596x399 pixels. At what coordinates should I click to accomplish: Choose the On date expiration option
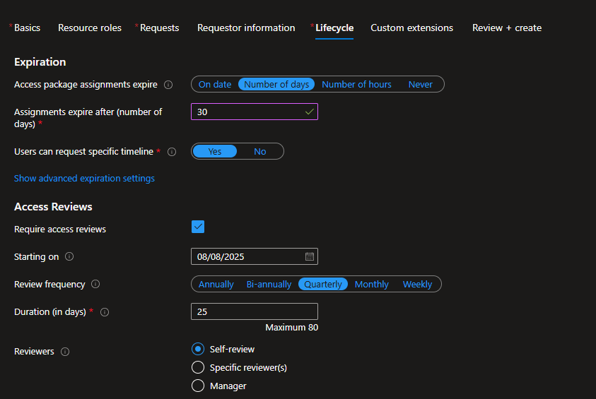(x=215, y=85)
